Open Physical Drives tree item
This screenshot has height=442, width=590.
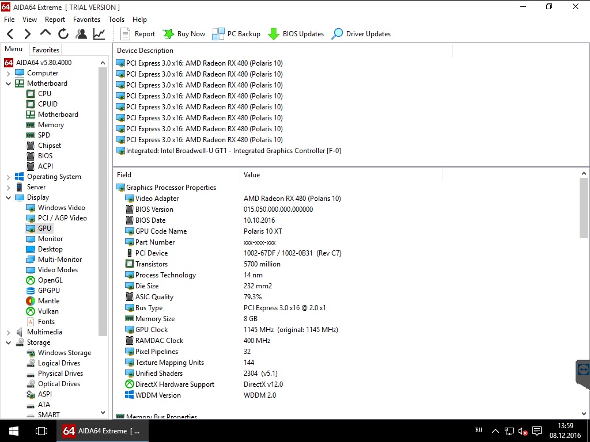(x=60, y=374)
